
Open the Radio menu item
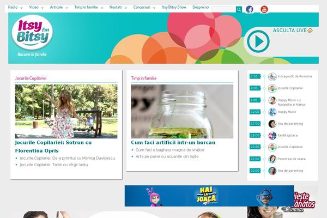(x=13, y=7)
